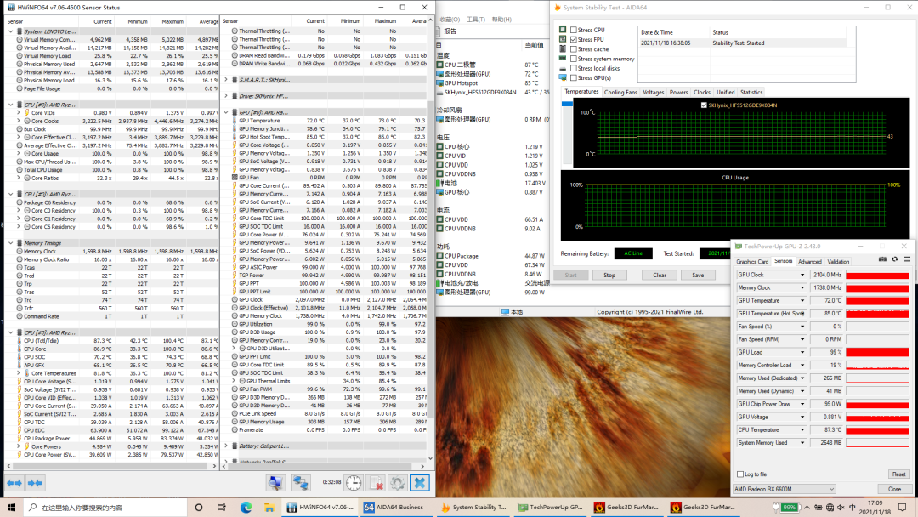Open HWiNFO sensor settings gear icon

click(397, 483)
